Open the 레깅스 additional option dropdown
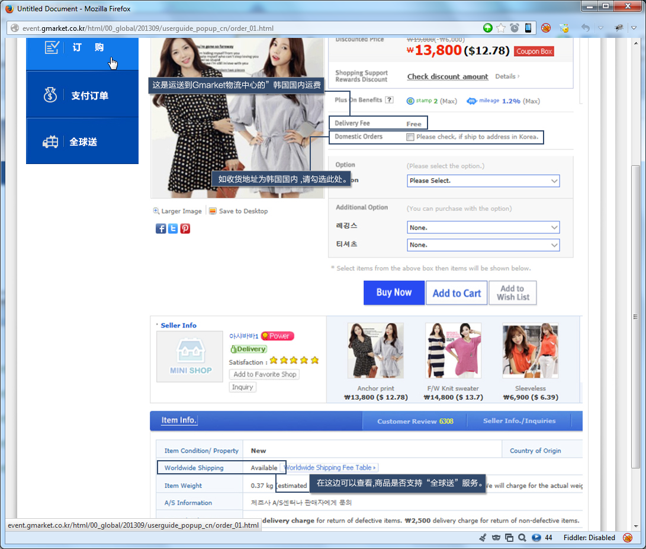 [x=483, y=227]
